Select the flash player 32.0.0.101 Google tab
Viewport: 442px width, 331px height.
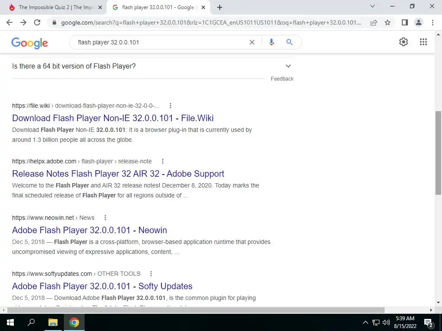click(158, 8)
